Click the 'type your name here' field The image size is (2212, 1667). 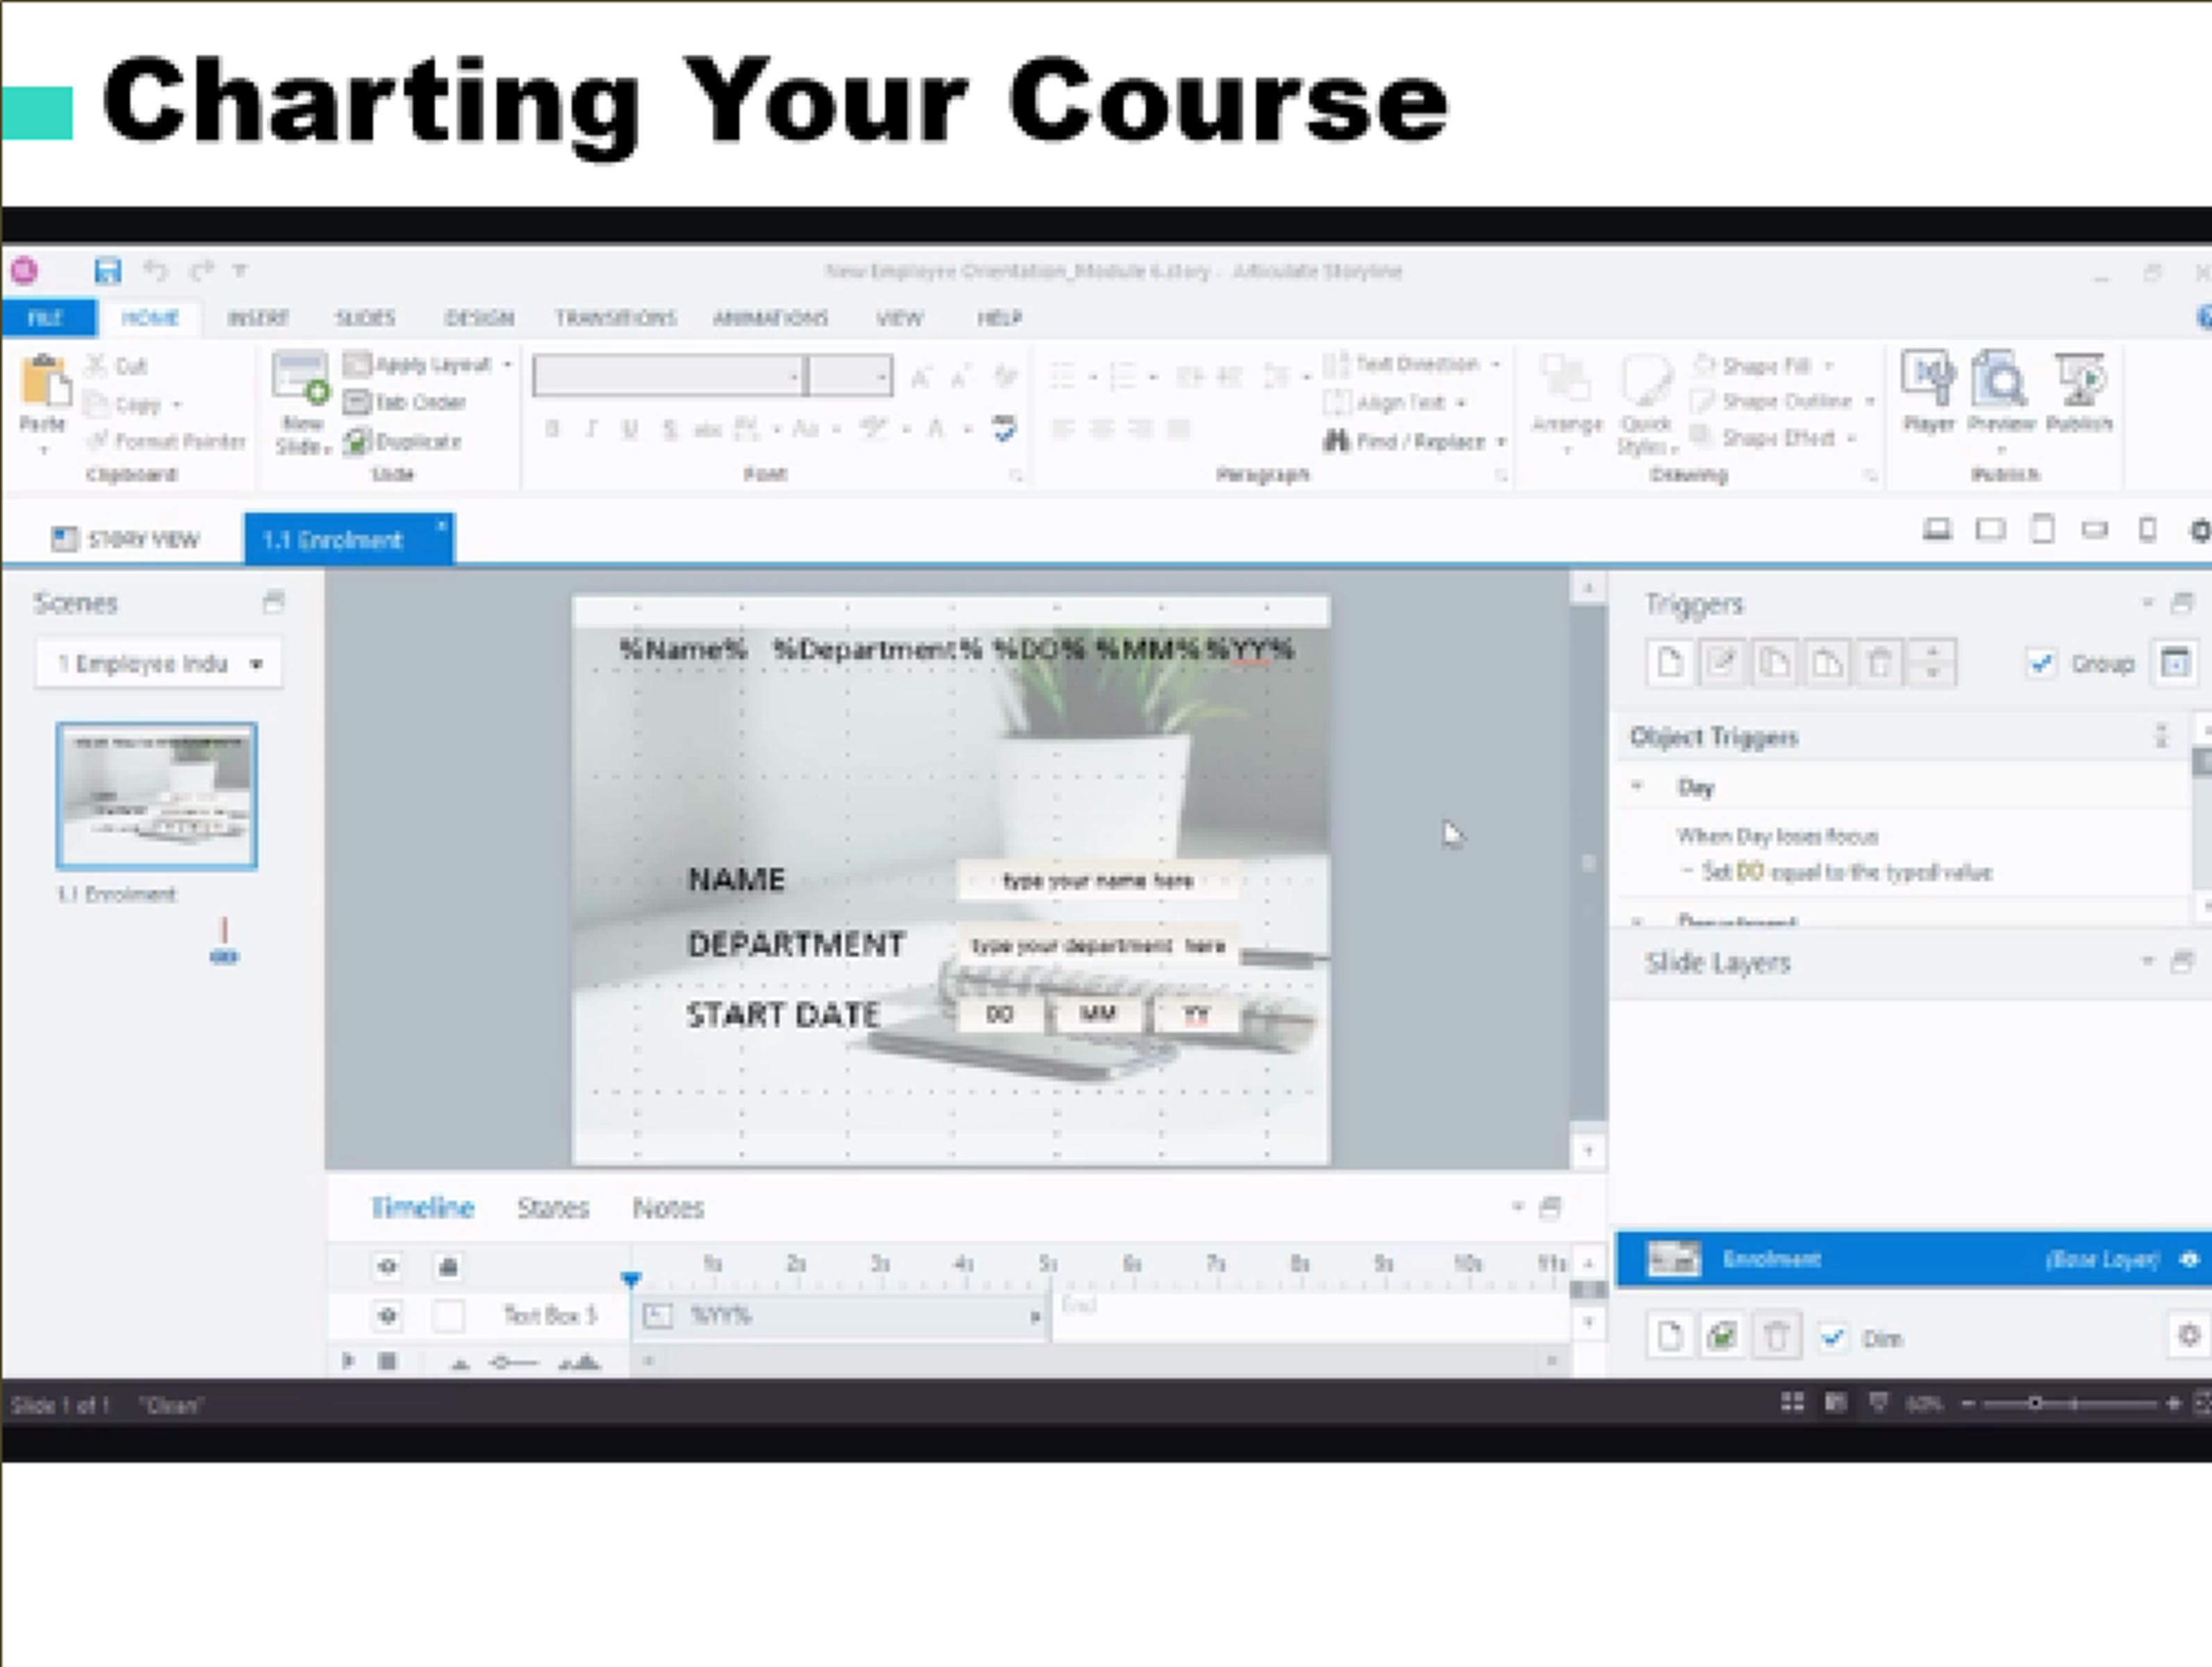click(x=1098, y=881)
